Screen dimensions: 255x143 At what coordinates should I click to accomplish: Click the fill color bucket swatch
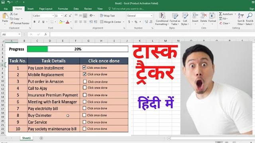pyautogui.click(x=61, y=22)
